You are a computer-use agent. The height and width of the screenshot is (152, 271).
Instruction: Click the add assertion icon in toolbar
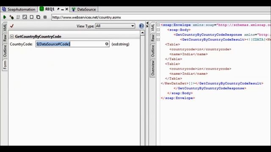click(11, 17)
